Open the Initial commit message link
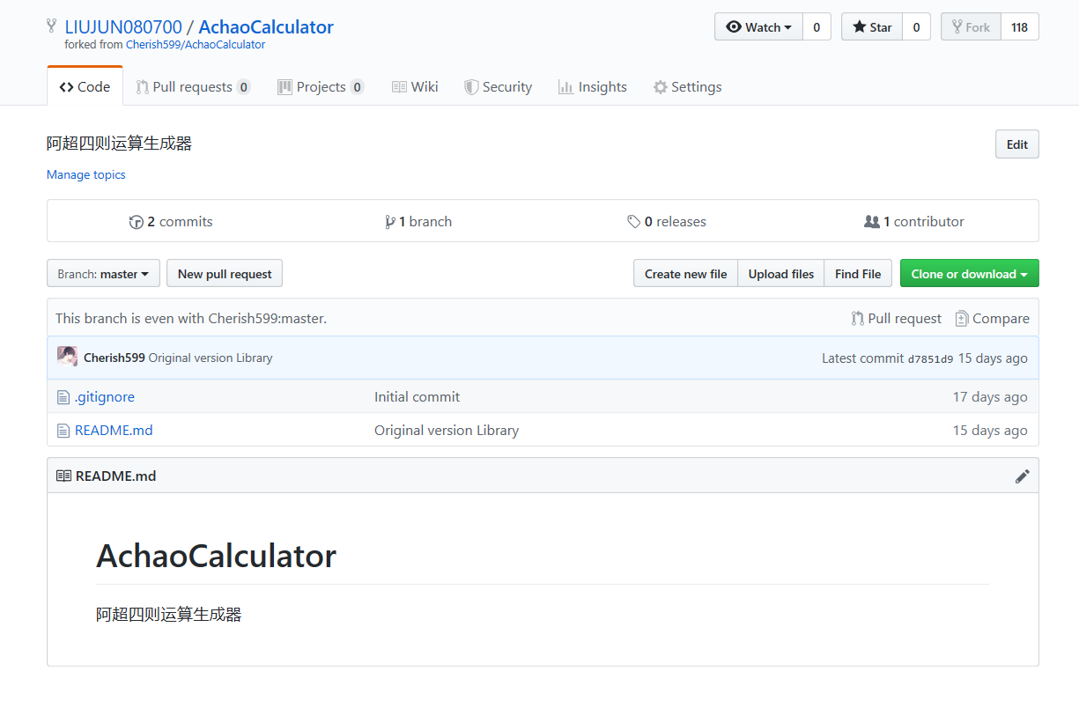Viewport: 1079px width, 701px height. [x=417, y=396]
